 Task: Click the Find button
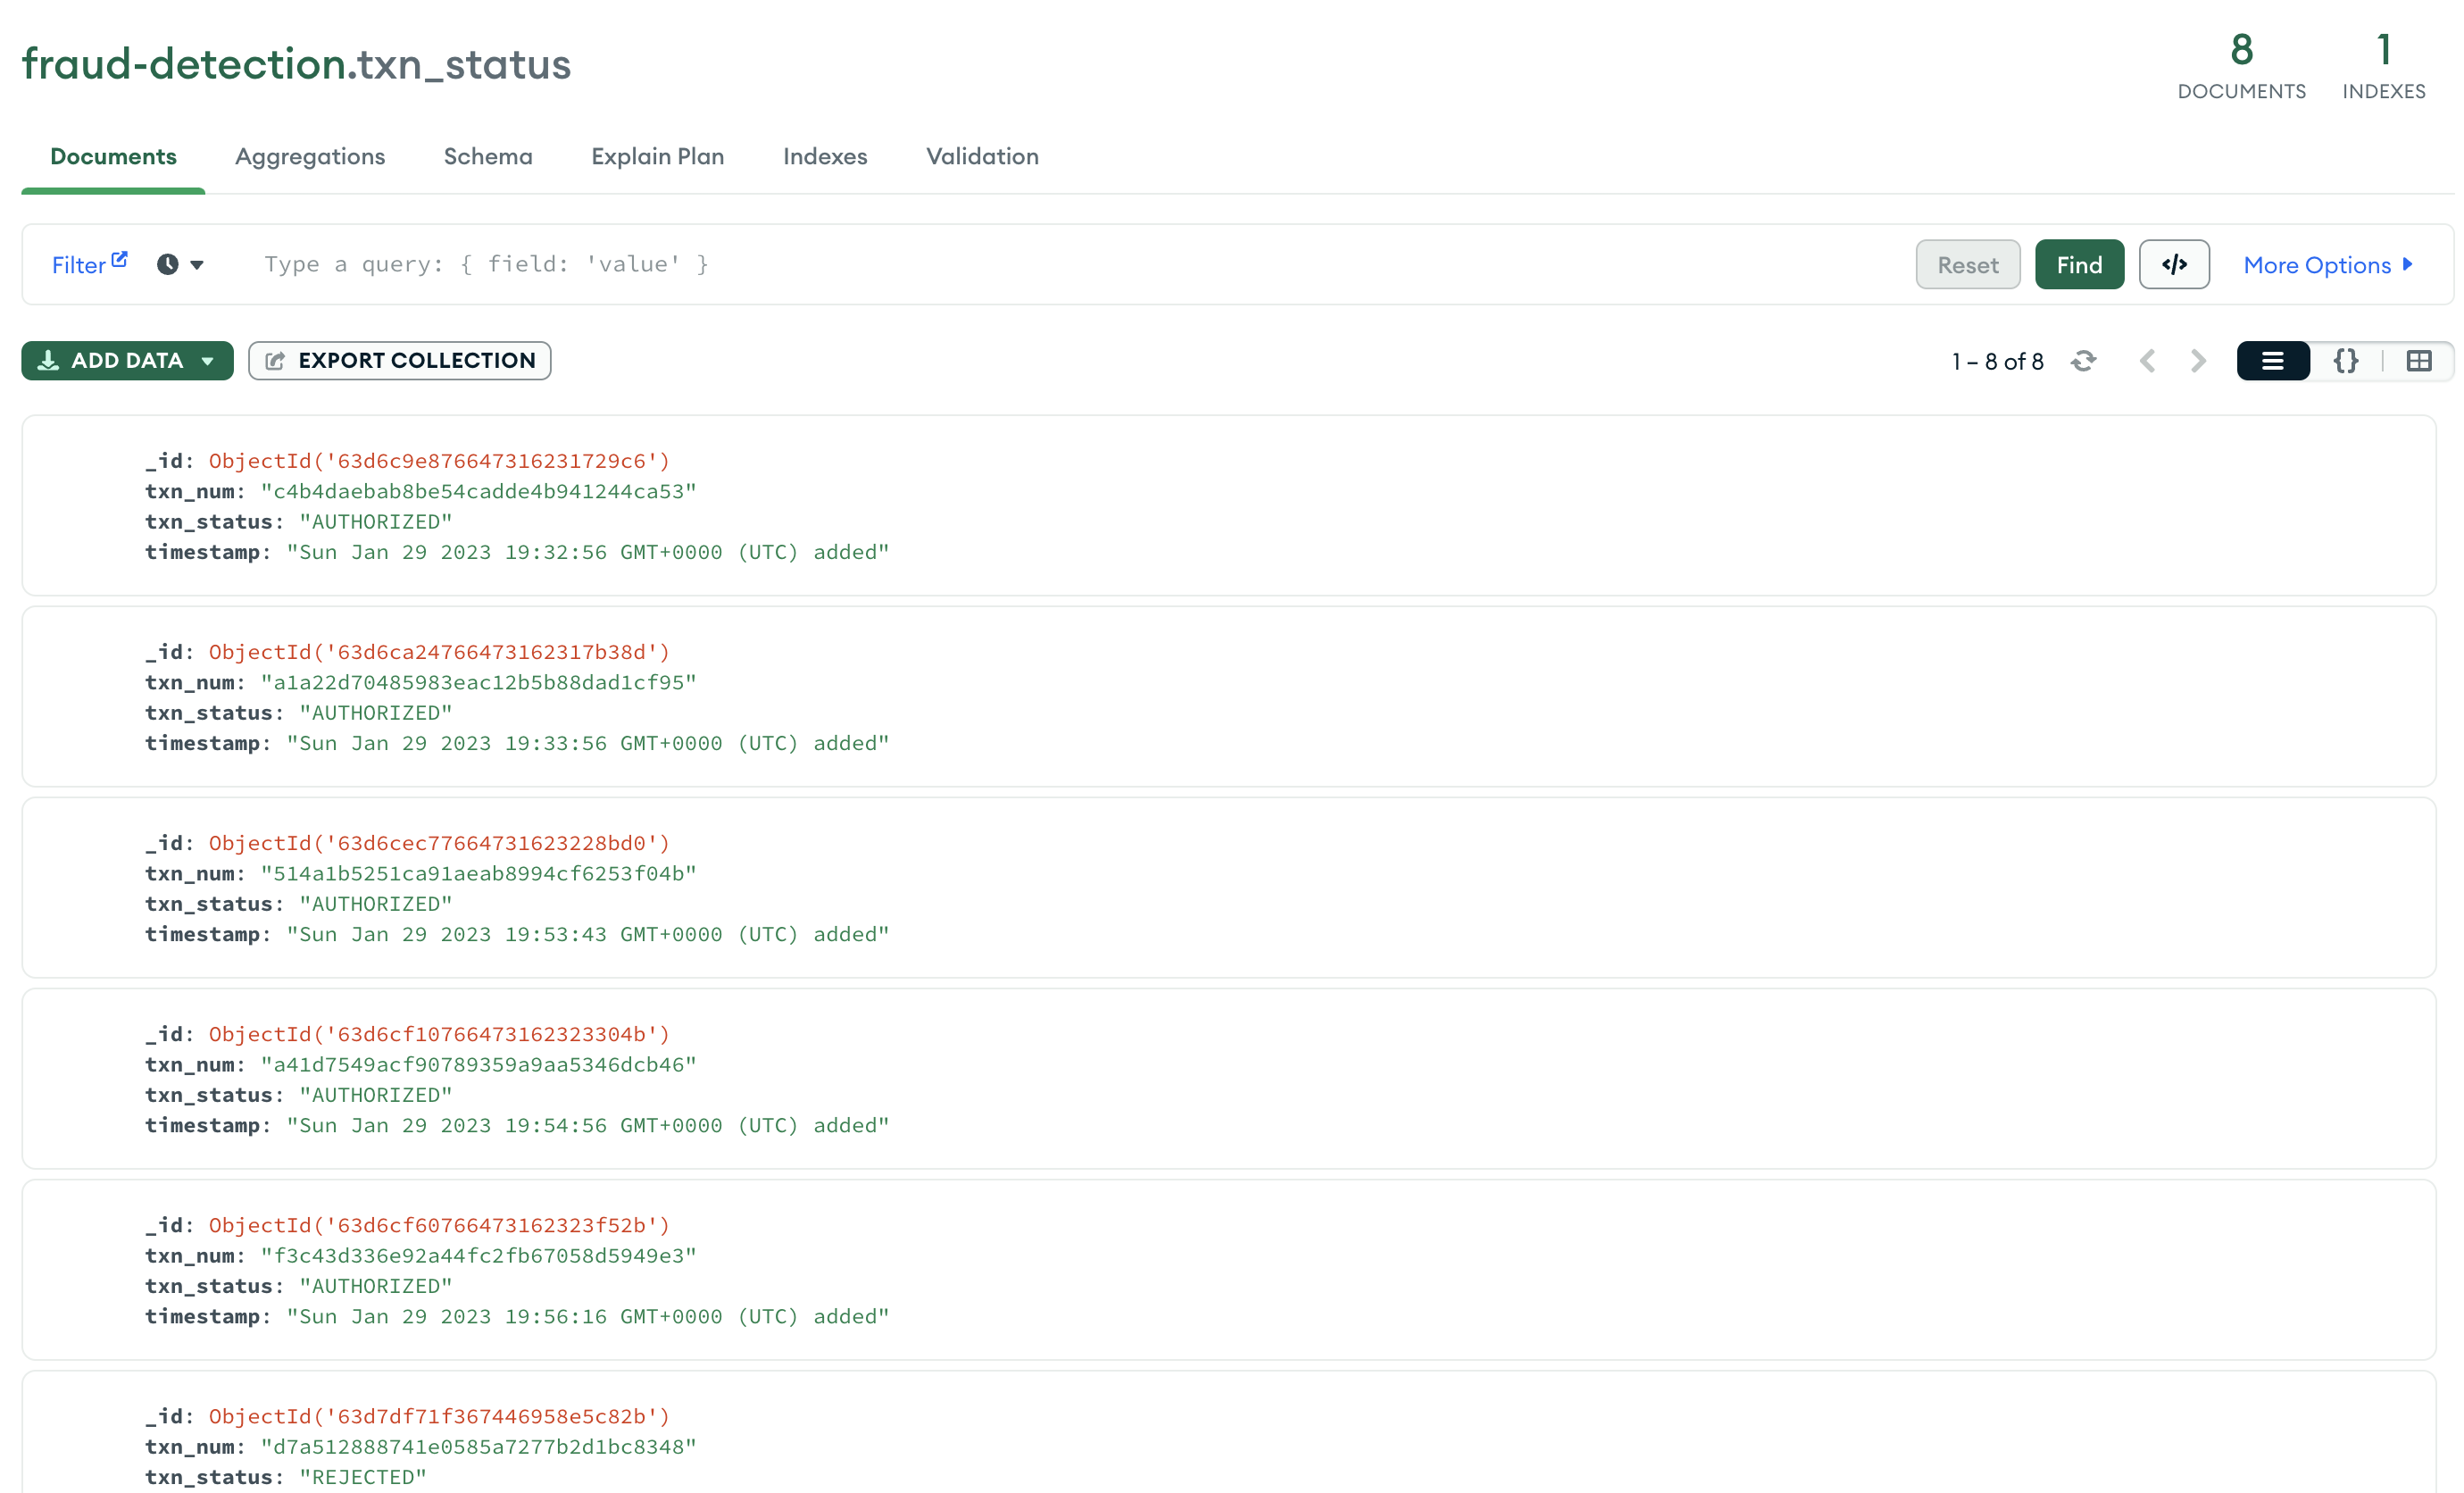tap(2079, 265)
